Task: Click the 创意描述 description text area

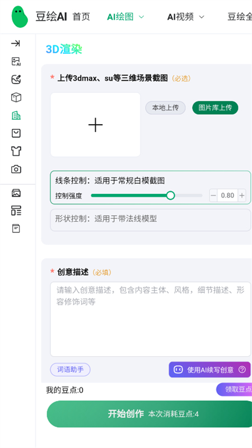Action: click(151, 319)
